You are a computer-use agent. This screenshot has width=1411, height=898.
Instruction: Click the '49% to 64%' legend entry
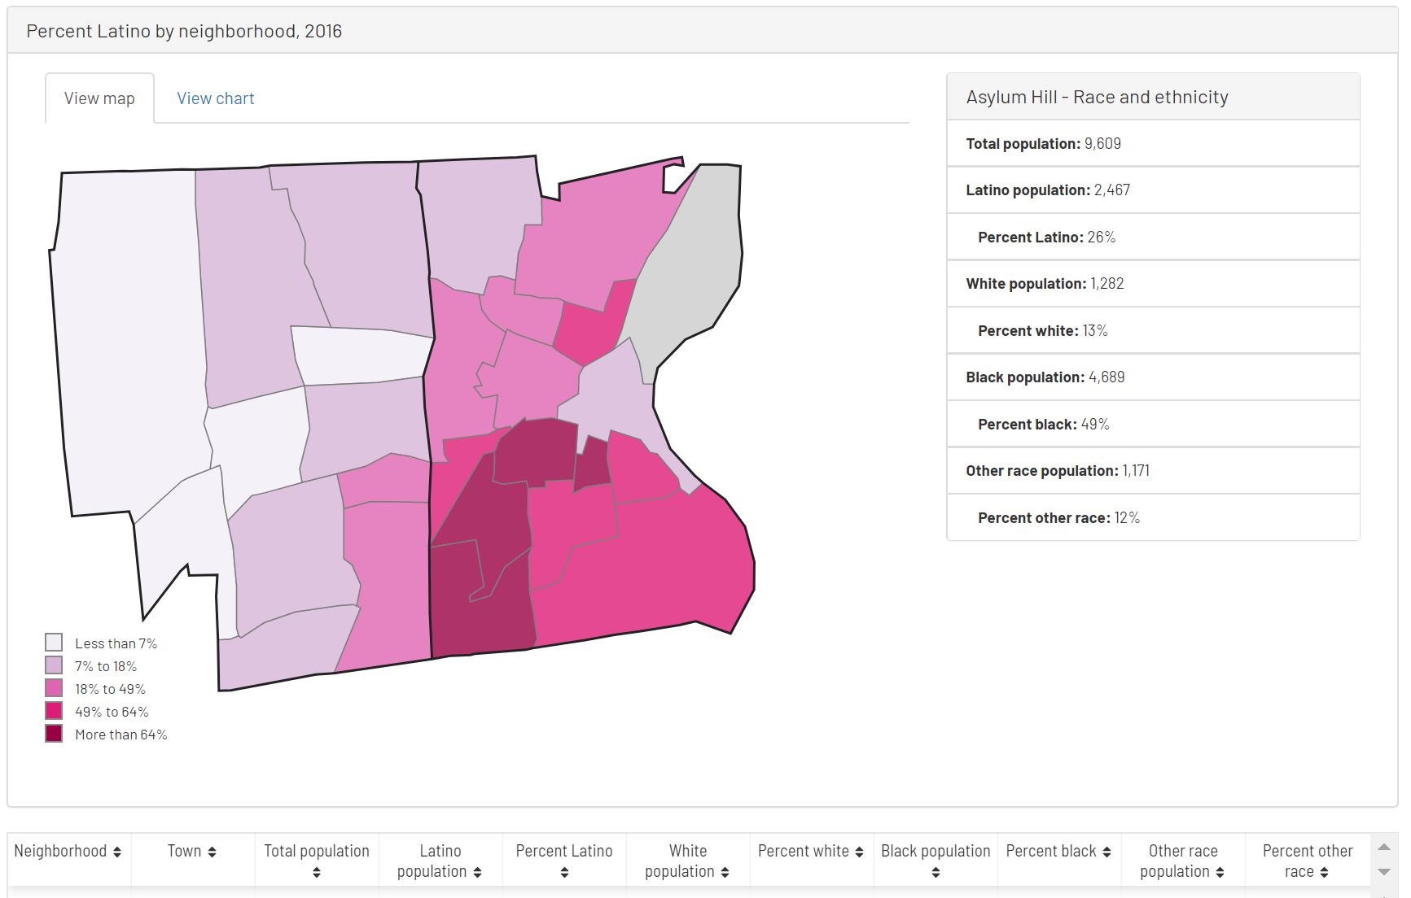pos(111,711)
